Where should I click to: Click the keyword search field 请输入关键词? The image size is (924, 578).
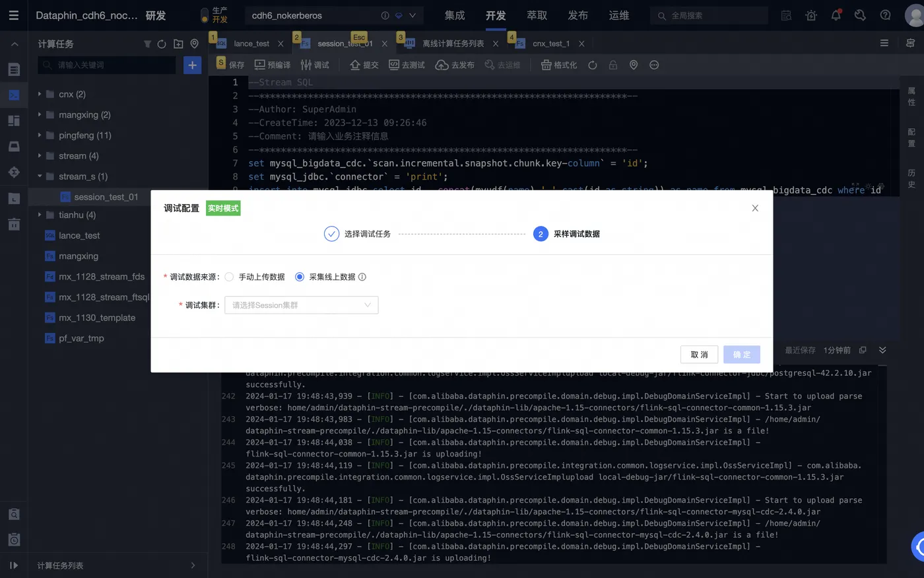click(x=107, y=65)
